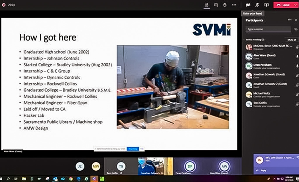Click Reply on the chat notification
This screenshot has width=299, height=182.
(x=263, y=170)
